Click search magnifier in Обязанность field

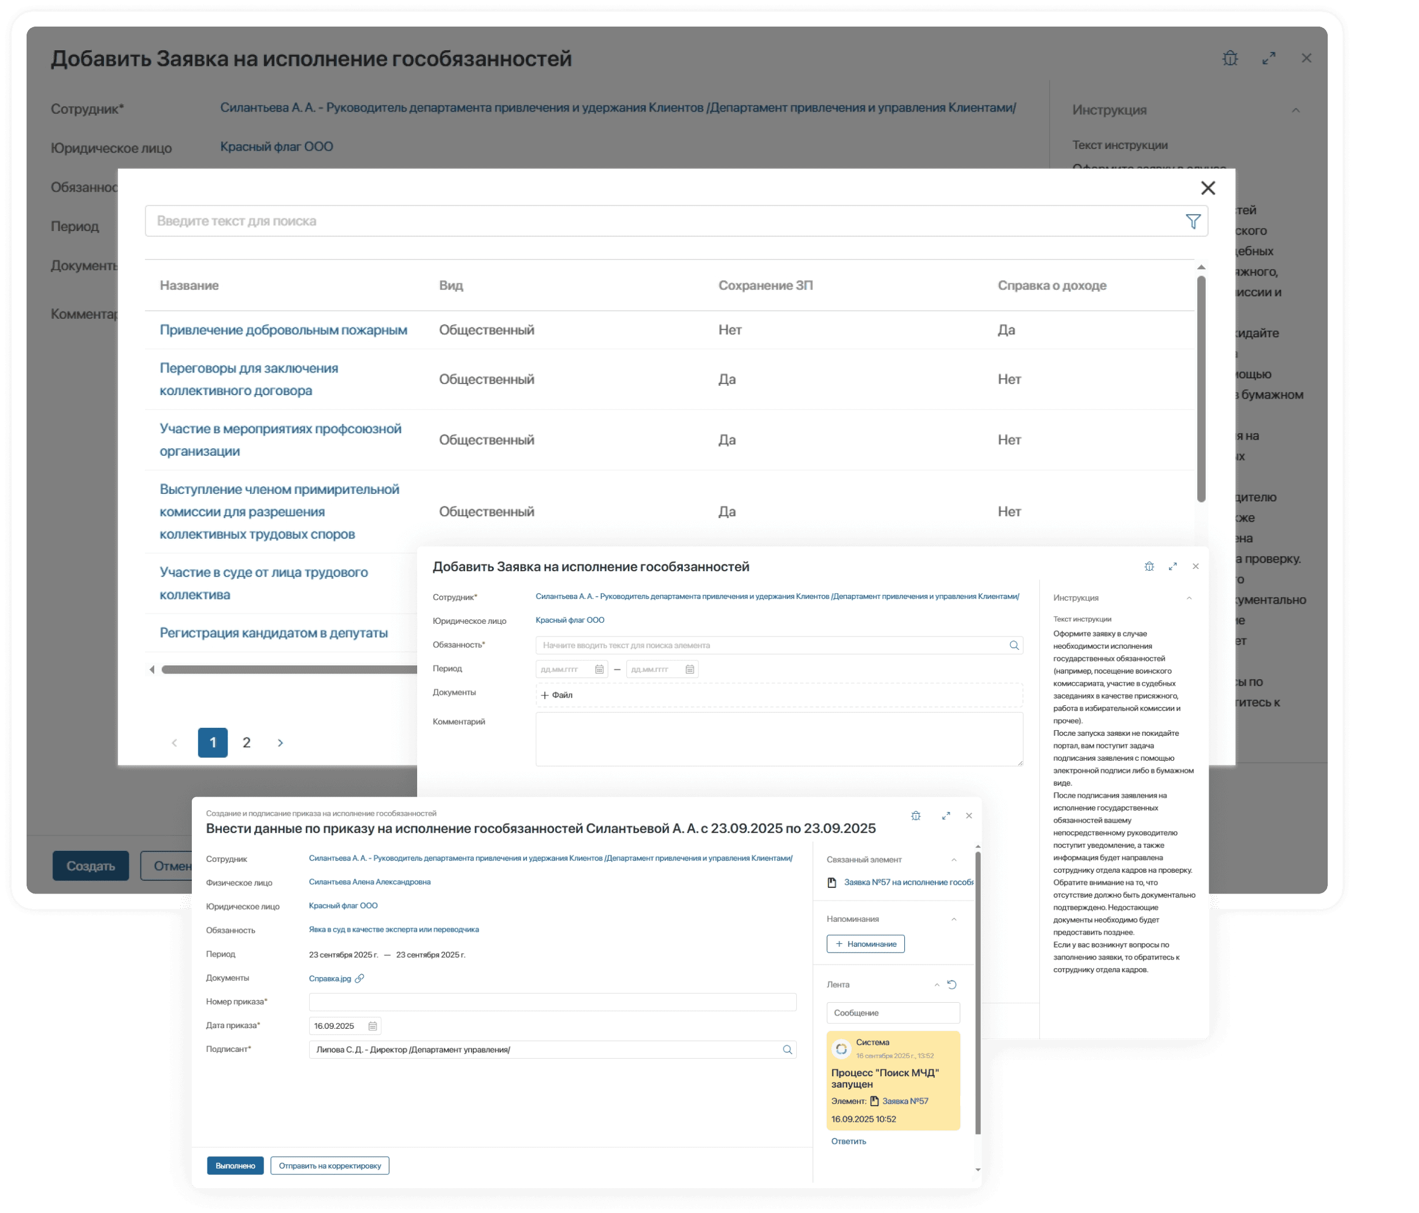click(1013, 645)
